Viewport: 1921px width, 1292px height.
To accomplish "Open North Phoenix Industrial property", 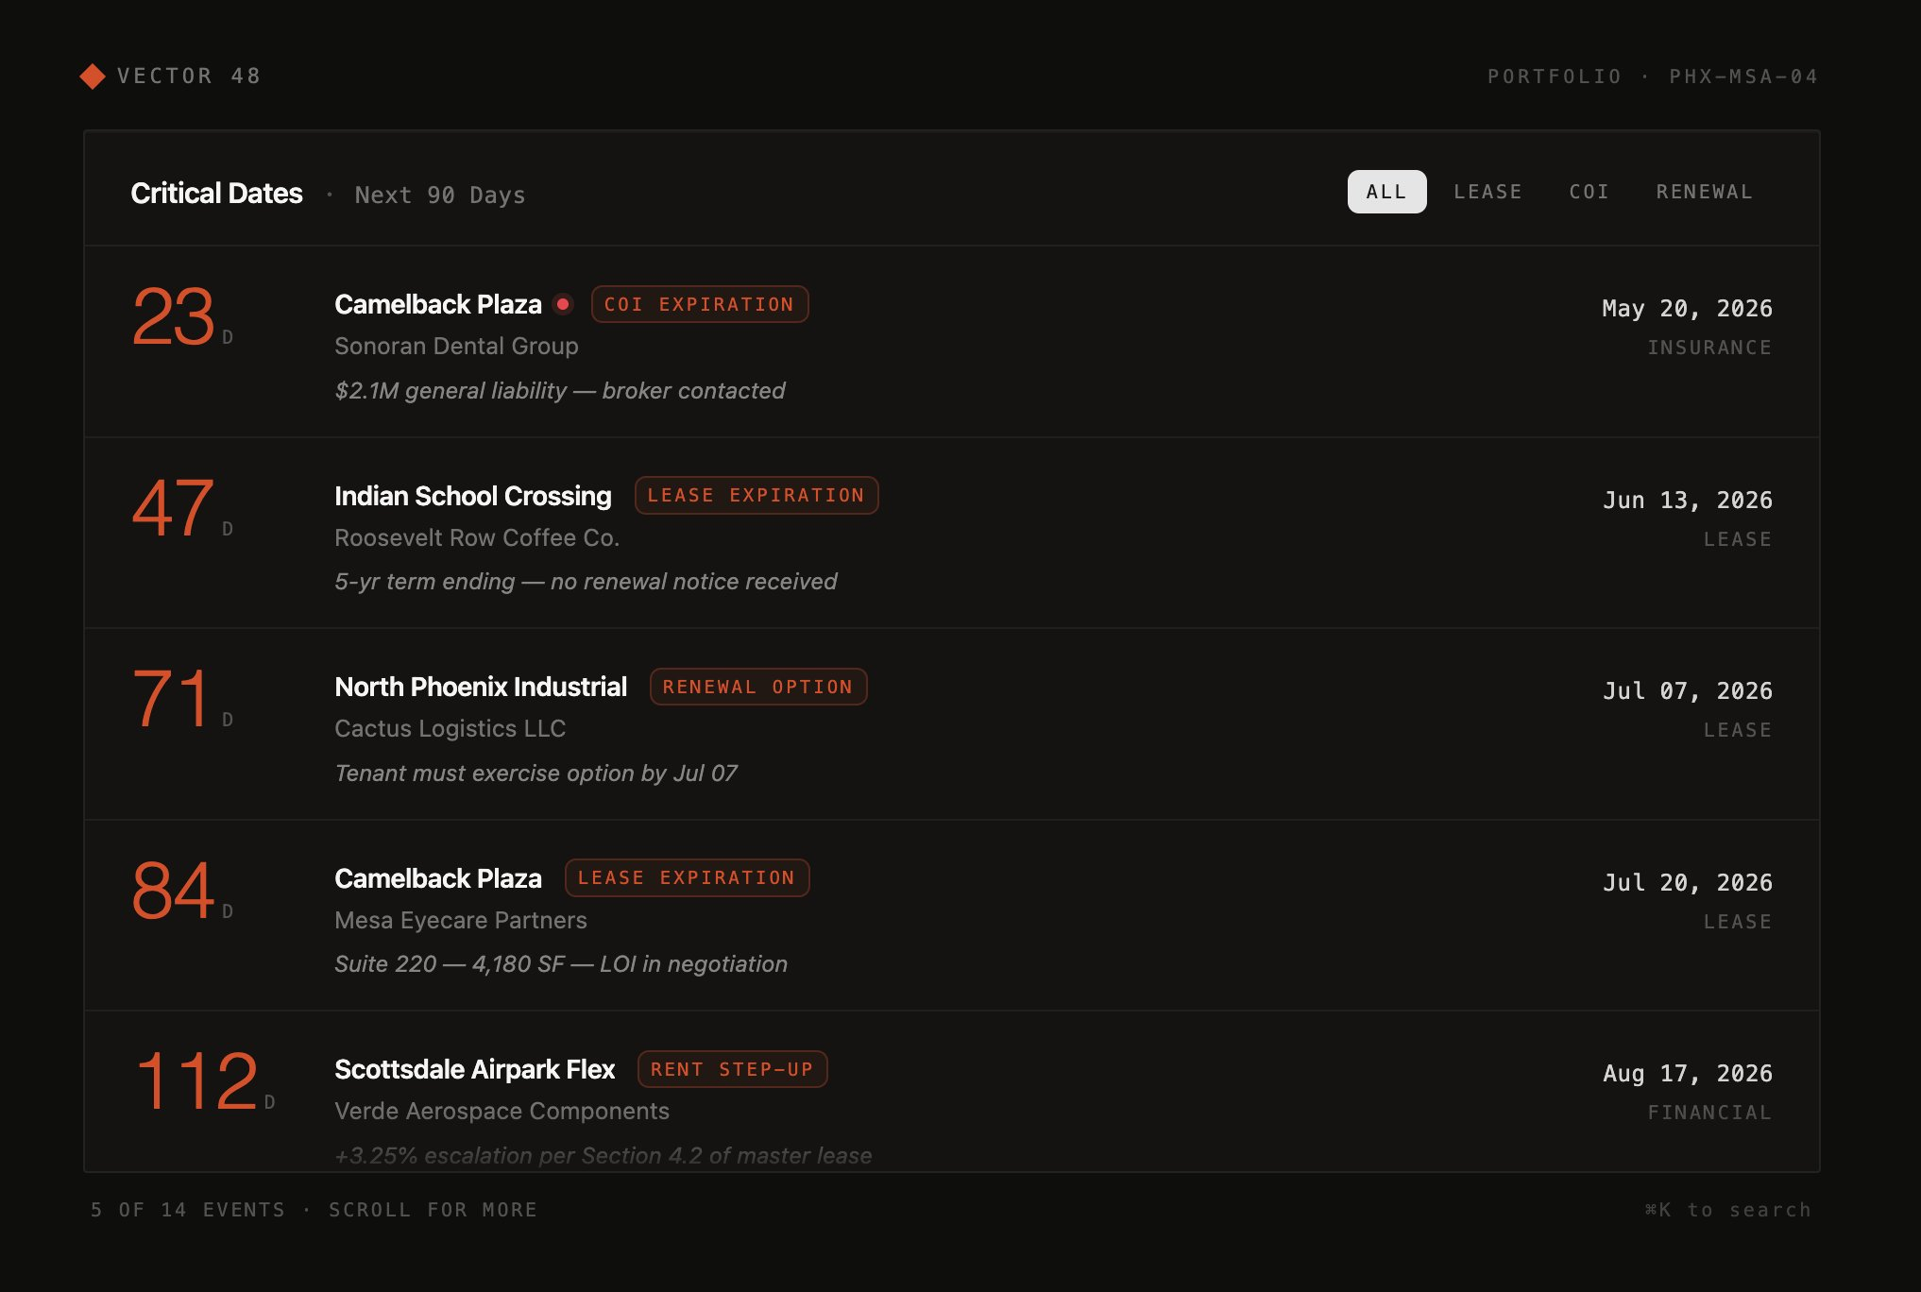I will click(480, 687).
